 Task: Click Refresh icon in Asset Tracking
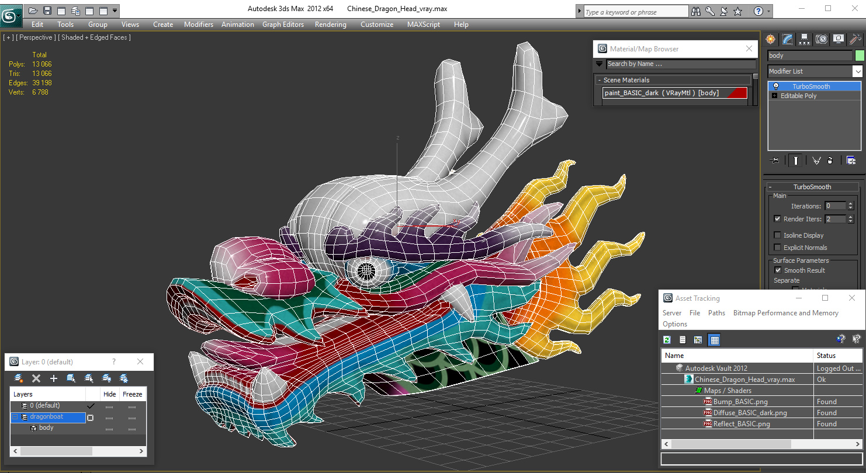click(667, 339)
